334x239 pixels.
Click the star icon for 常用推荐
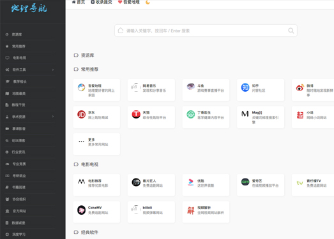coord(7,47)
